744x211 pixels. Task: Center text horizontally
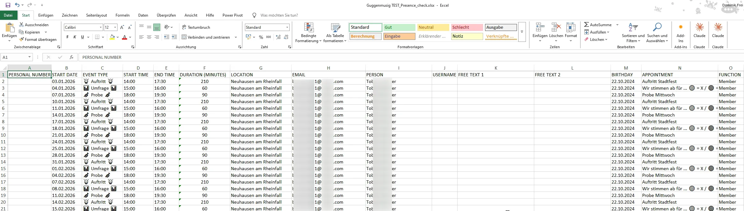[149, 37]
